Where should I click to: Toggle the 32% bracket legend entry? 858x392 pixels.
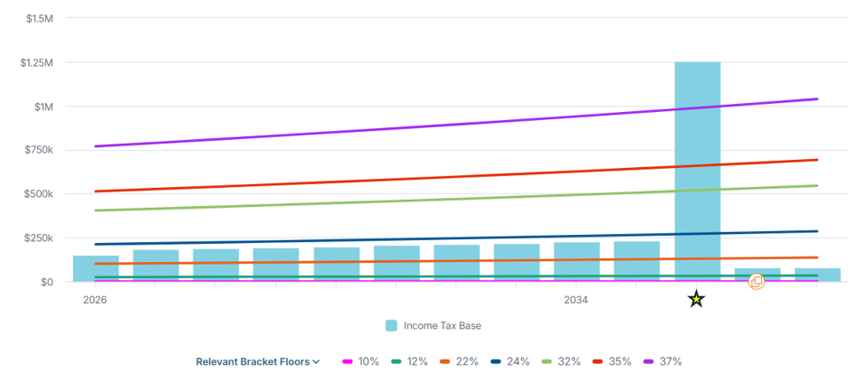coord(561,361)
